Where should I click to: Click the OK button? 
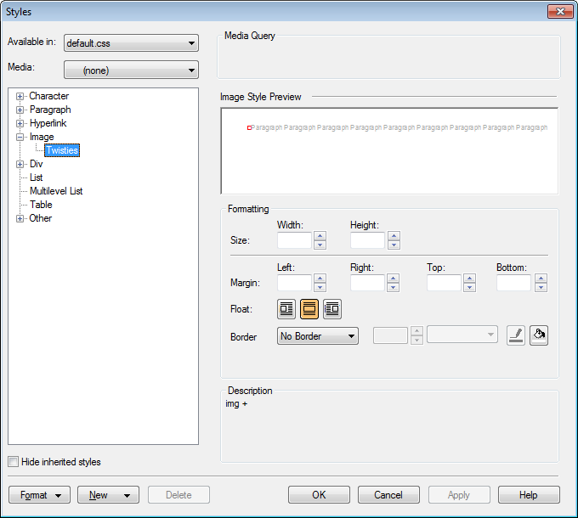click(x=319, y=495)
